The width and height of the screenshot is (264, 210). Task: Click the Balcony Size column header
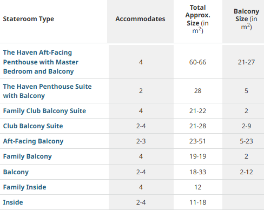[x=246, y=19]
